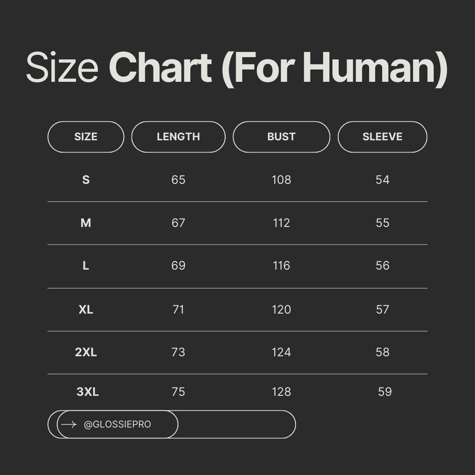The width and height of the screenshot is (475, 475).
Task: Click the length value 65
Action: click(178, 180)
